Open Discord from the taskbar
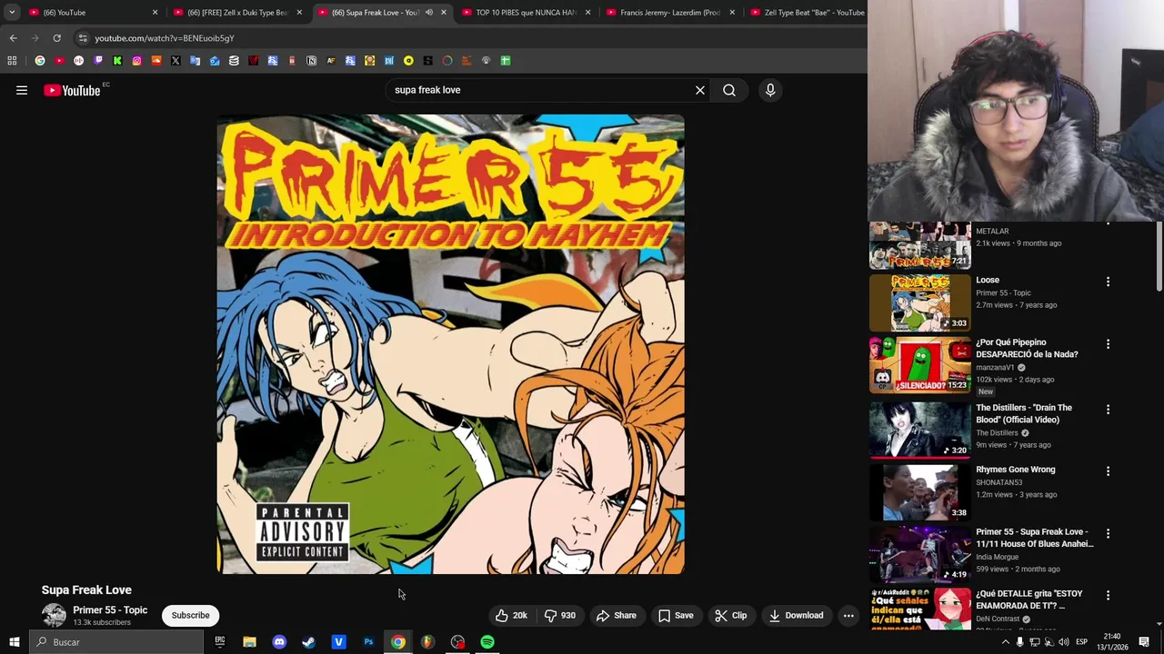Screen dimensions: 1164x654 (279, 642)
